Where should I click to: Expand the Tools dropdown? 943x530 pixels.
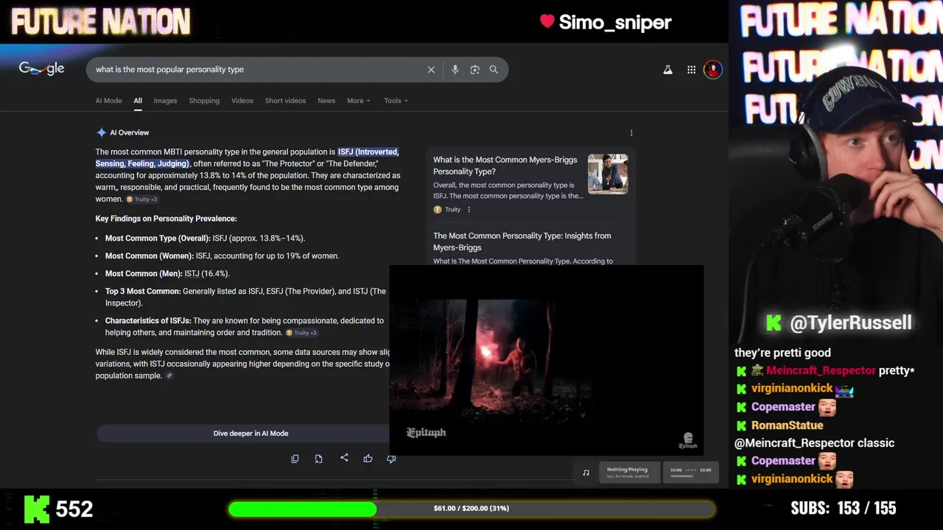[396, 101]
